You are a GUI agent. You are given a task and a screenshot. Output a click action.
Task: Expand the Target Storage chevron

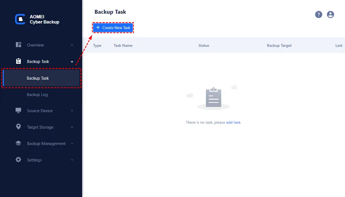coord(72,127)
